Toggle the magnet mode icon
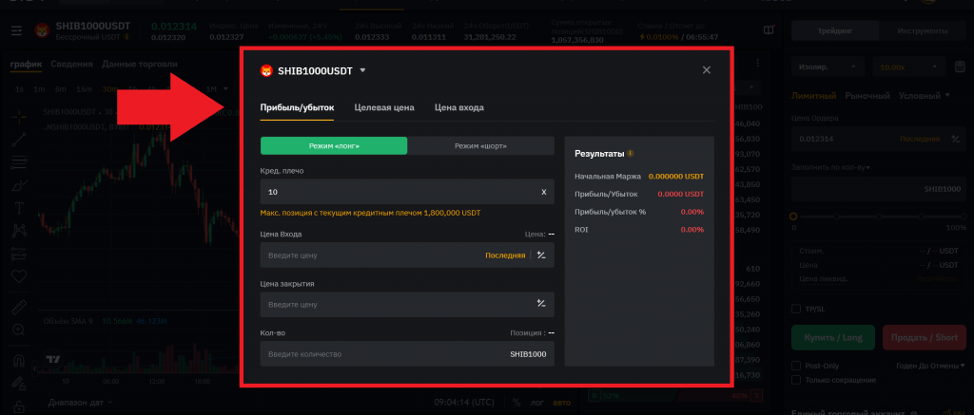 coord(19,361)
